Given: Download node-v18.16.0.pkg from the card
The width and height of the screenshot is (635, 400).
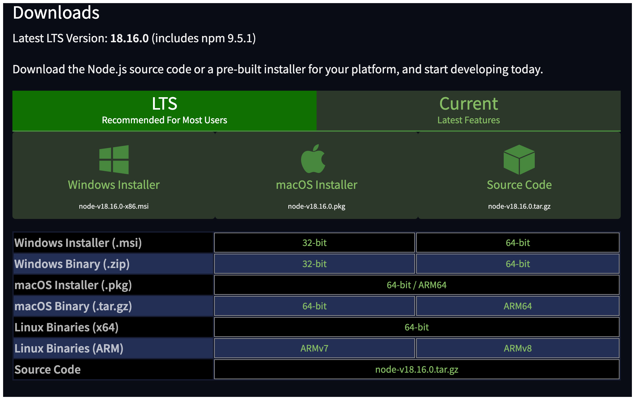Looking at the screenshot, I should tap(317, 206).
